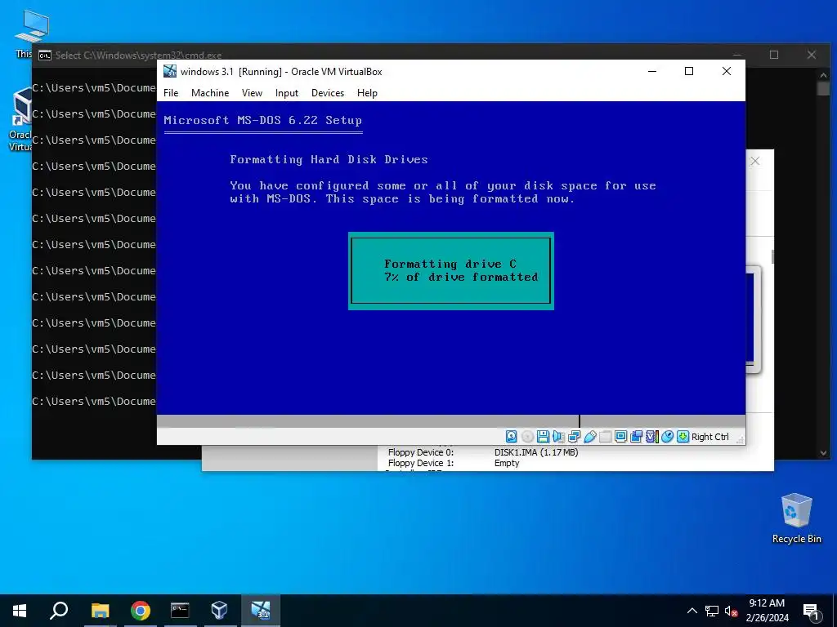Viewport: 837px width, 627px height.
Task: Click the VirtualBox window title icon
Action: 170,72
